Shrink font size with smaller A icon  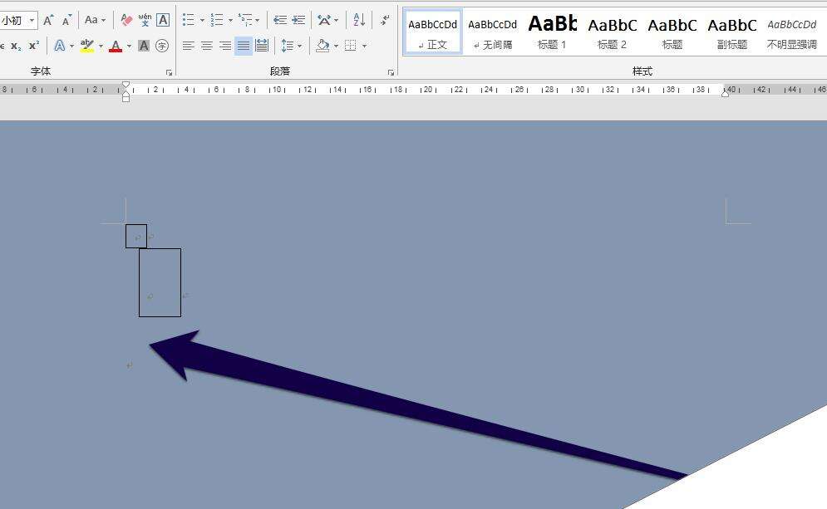66,21
